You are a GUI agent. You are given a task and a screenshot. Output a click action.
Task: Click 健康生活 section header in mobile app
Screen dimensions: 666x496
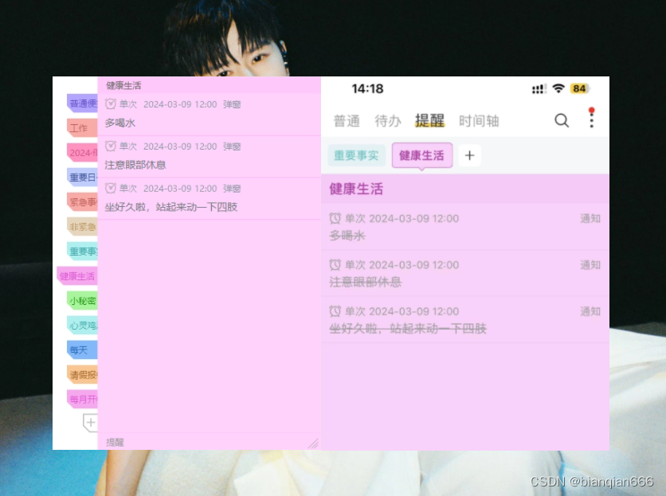[x=356, y=189]
